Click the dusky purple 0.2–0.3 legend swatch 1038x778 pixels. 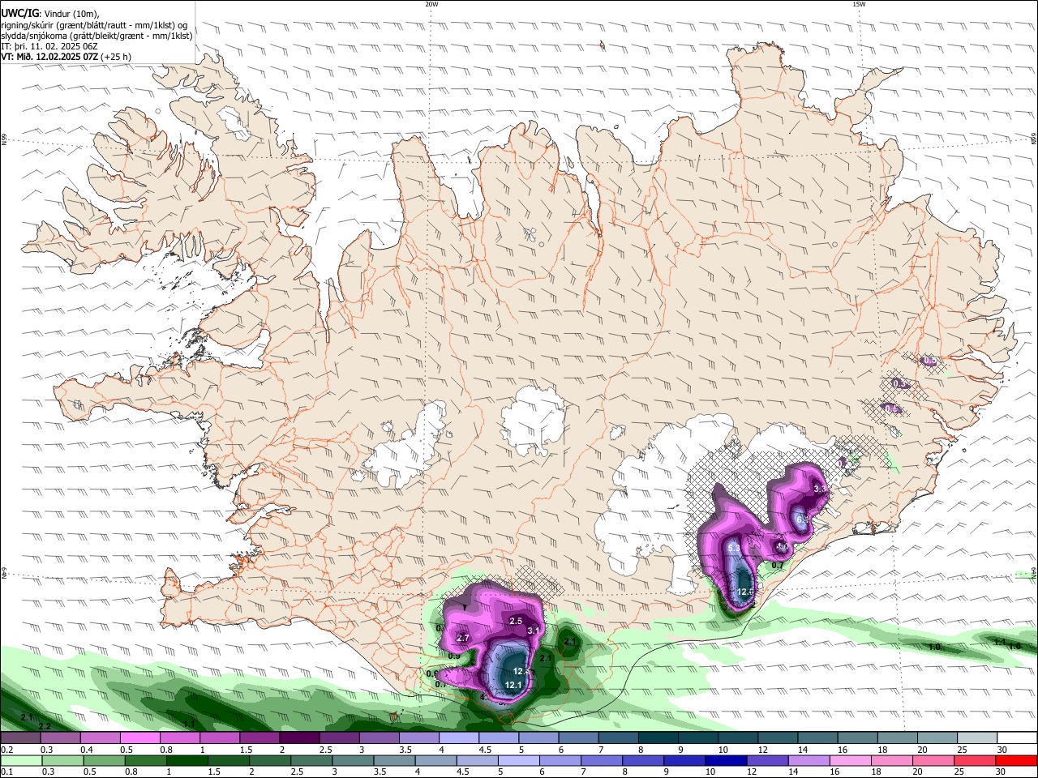(x=20, y=738)
